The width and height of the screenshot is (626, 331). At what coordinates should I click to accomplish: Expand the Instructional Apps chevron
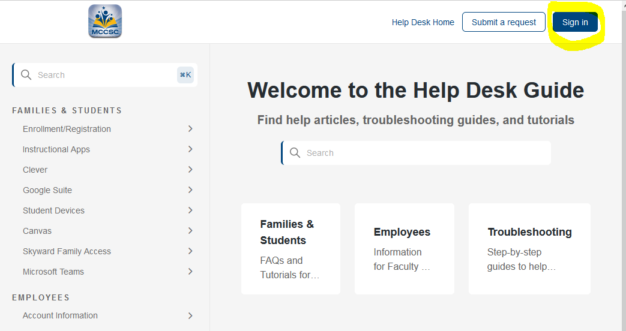[190, 149]
